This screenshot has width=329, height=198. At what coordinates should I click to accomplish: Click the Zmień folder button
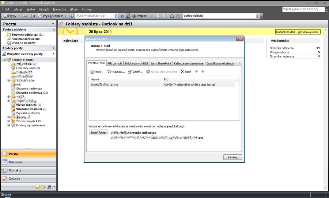[x=99, y=132]
